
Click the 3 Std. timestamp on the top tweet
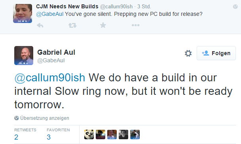click(144, 6)
